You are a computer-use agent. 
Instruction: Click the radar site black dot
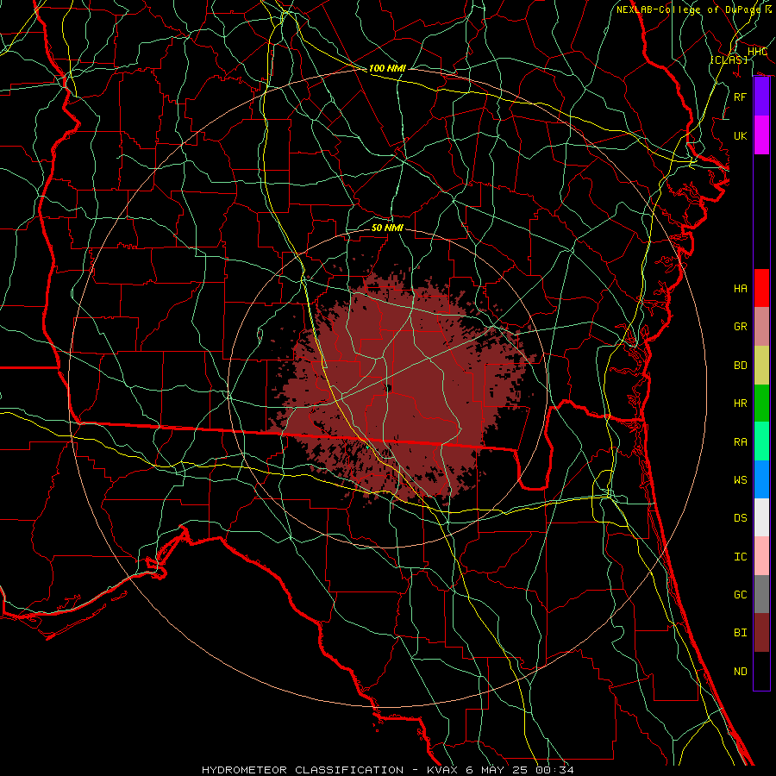[x=388, y=387]
